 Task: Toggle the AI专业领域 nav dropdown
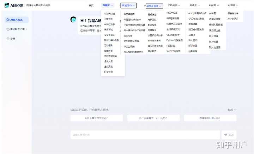(x=154, y=6)
